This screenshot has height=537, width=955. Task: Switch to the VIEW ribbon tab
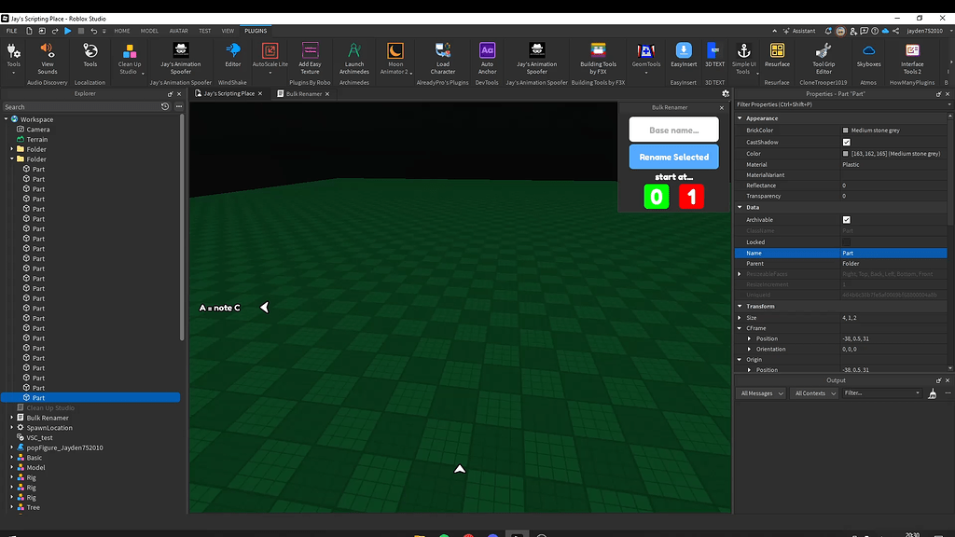pyautogui.click(x=228, y=31)
